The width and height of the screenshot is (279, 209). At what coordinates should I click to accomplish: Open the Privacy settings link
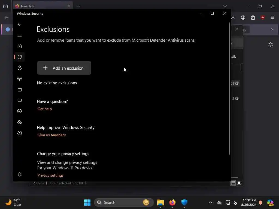(x=50, y=176)
